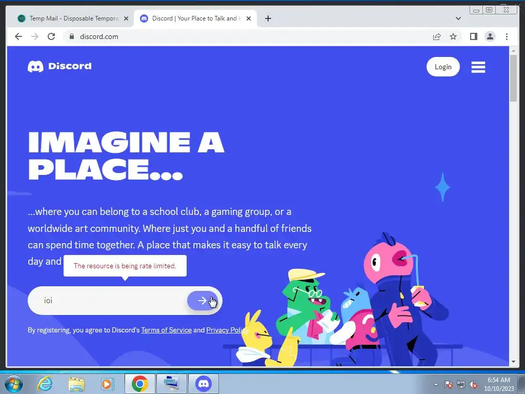
Task: Click the Discord logo in page header
Action: coord(59,66)
